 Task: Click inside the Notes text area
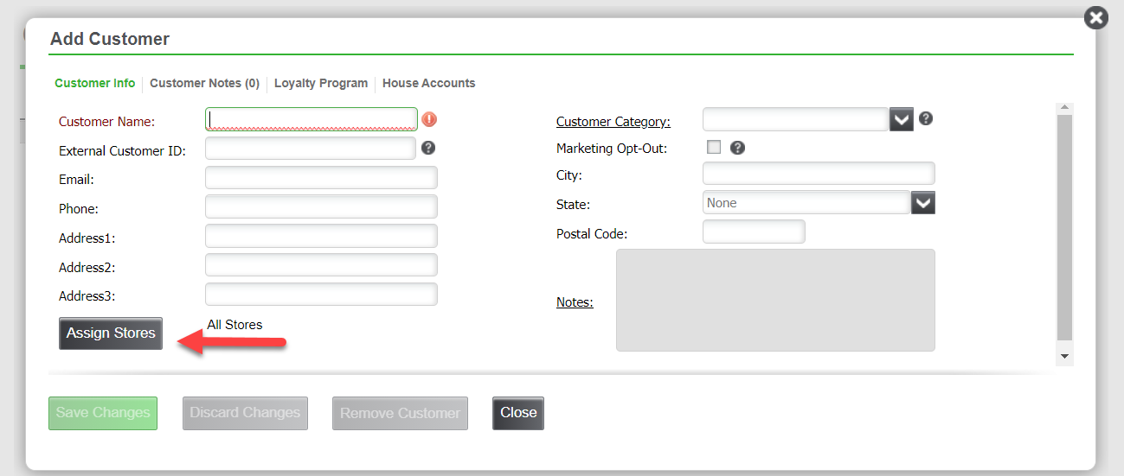point(775,301)
